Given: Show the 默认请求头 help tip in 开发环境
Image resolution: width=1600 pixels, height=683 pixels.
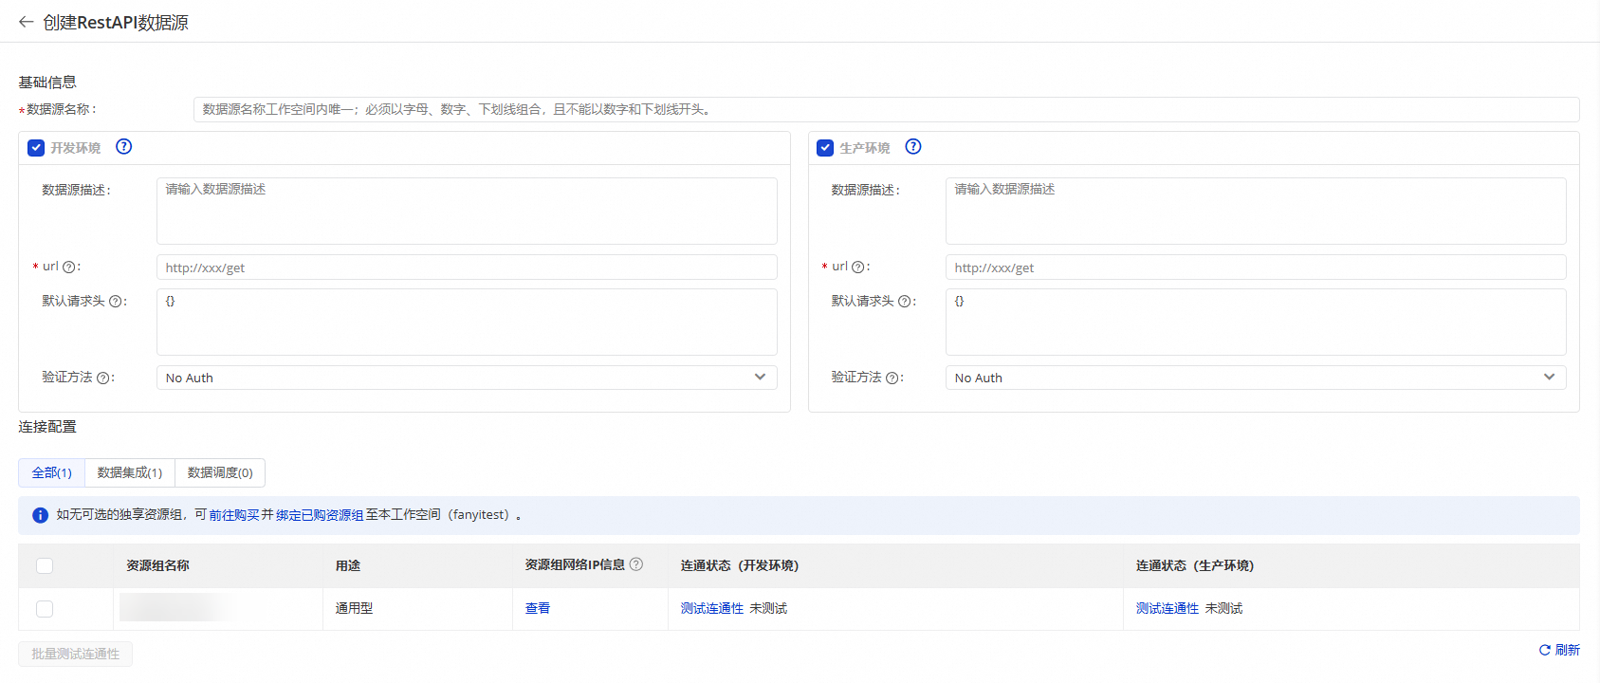Looking at the screenshot, I should coord(116,302).
